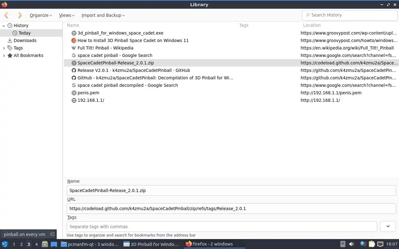Click groovyPost icon for How to Install row
Screen dimensions: 399x249
(x=74, y=40)
